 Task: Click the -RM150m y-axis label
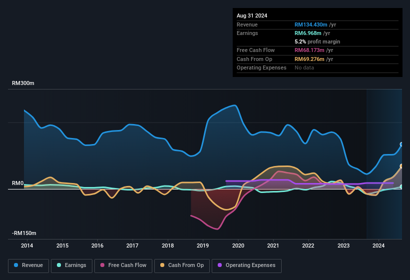point(24,233)
